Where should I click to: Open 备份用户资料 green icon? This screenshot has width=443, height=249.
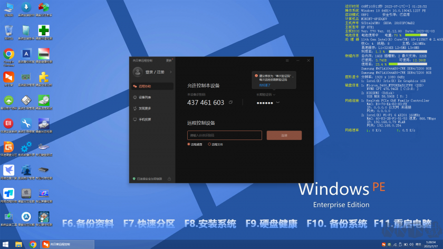tap(9, 102)
